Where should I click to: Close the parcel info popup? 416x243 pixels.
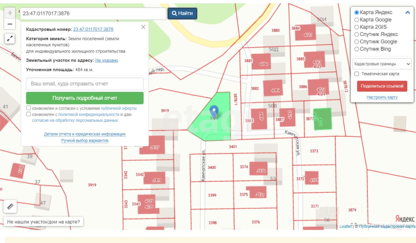click(x=143, y=27)
